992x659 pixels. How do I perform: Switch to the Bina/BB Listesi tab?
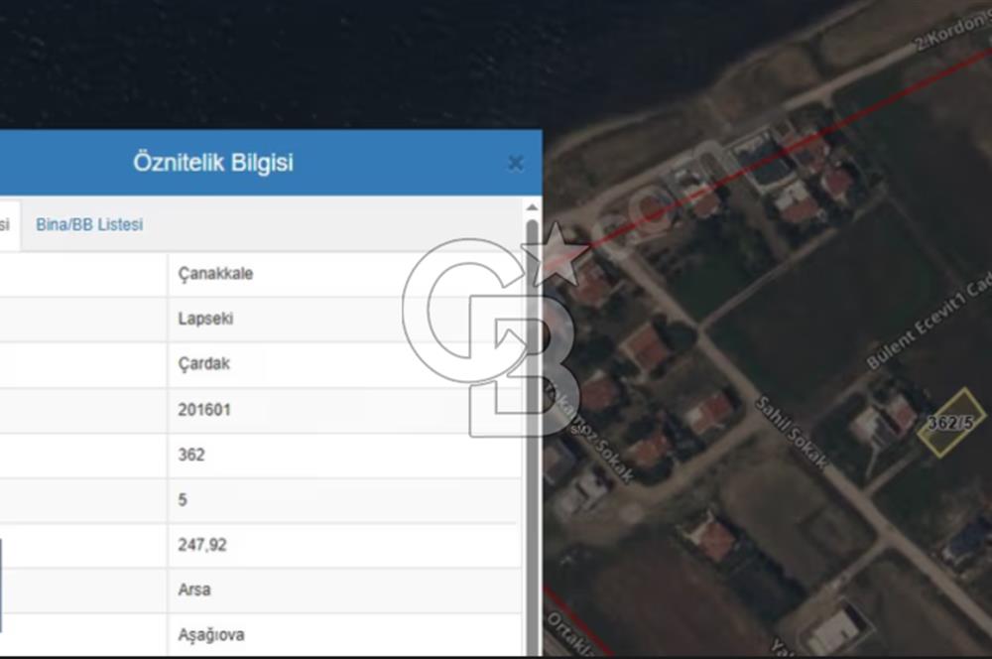pos(88,225)
